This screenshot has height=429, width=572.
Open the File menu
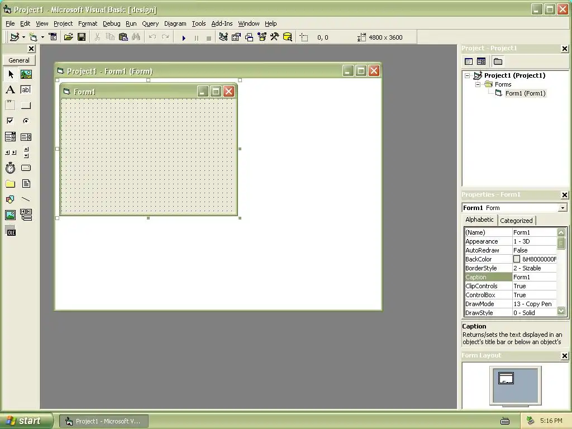10,23
